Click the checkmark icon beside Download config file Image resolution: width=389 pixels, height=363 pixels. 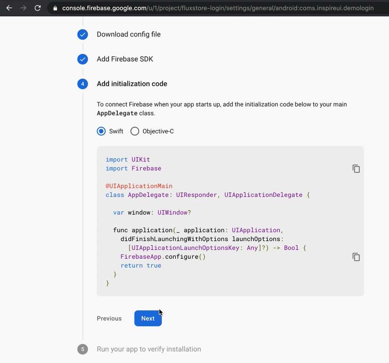click(83, 34)
